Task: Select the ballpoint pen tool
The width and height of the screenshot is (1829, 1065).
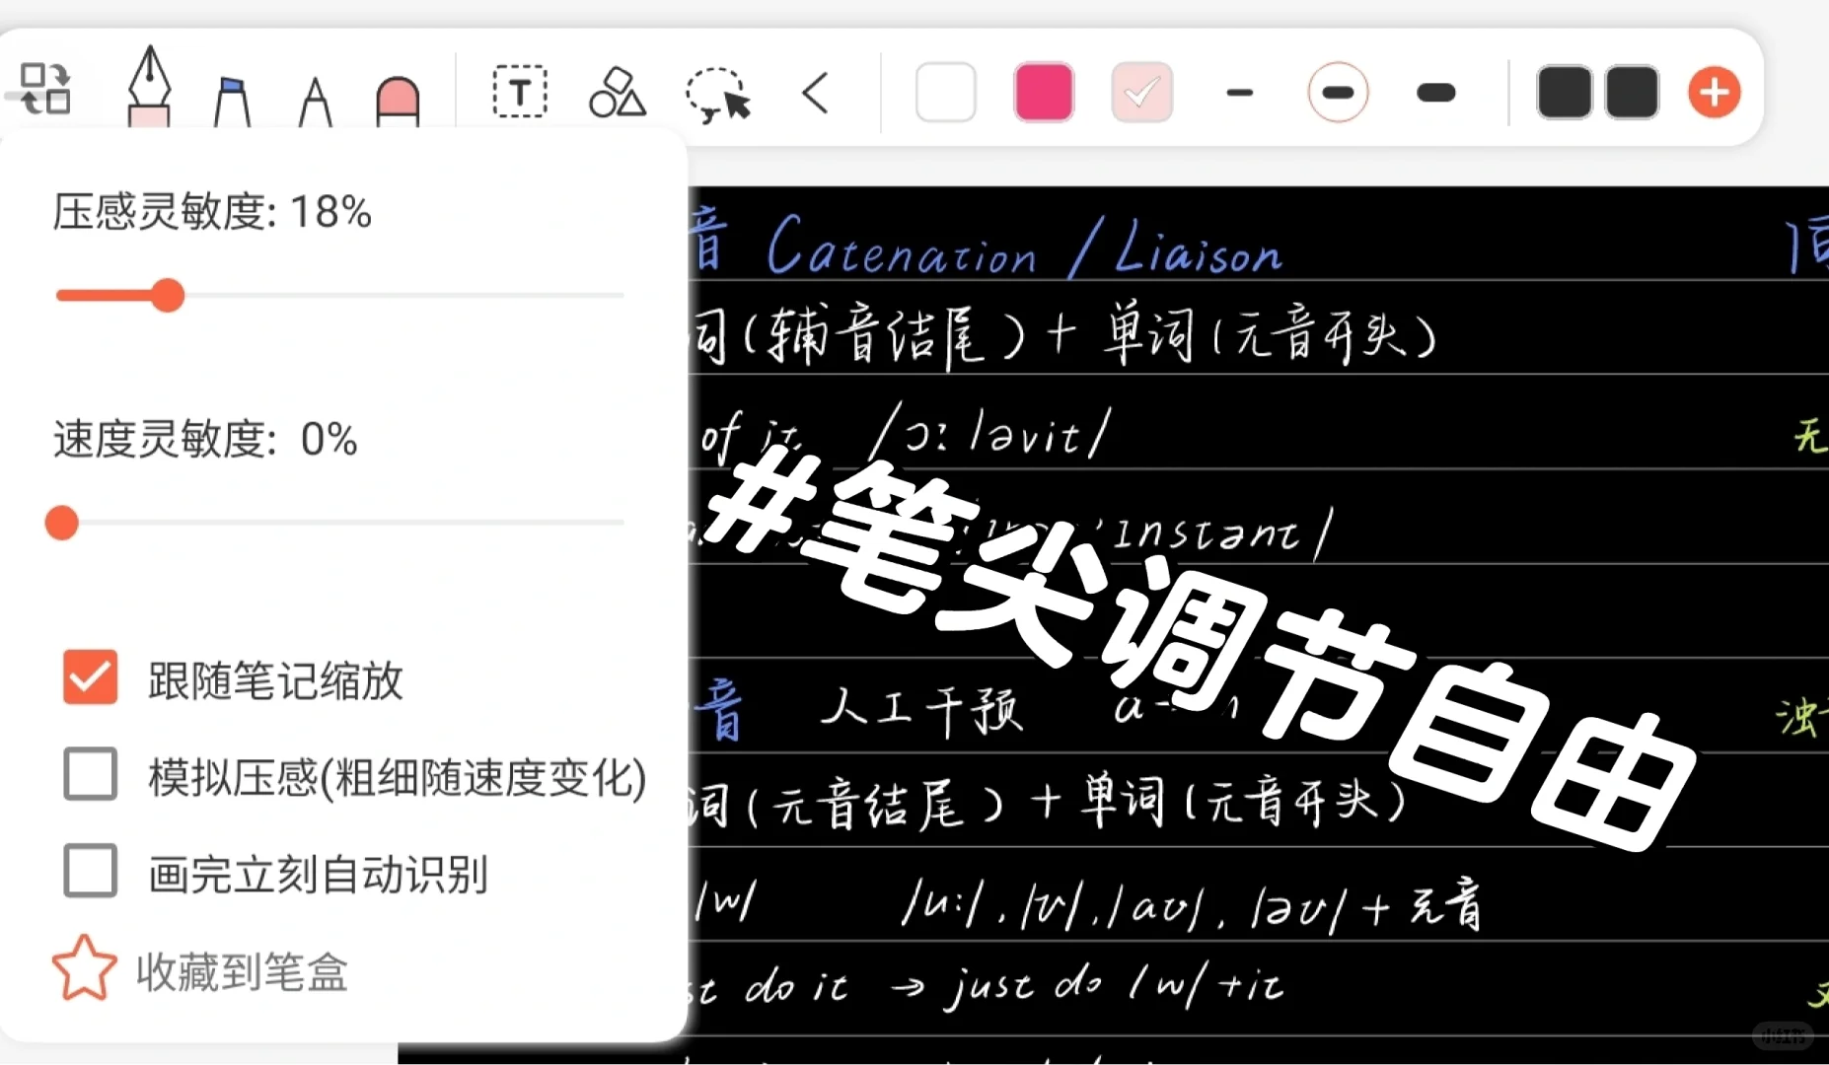Action: [316, 94]
